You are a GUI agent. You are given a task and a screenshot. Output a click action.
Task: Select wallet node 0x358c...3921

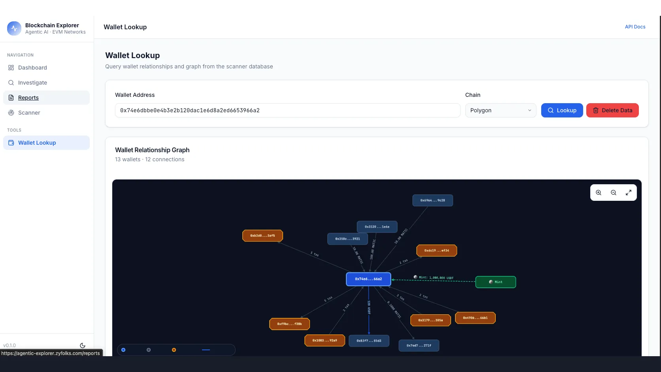click(347, 239)
